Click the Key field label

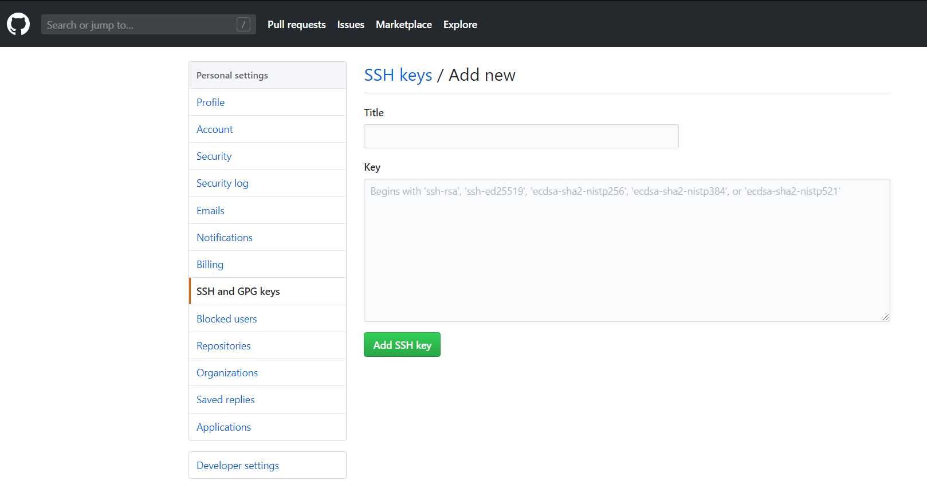(372, 167)
